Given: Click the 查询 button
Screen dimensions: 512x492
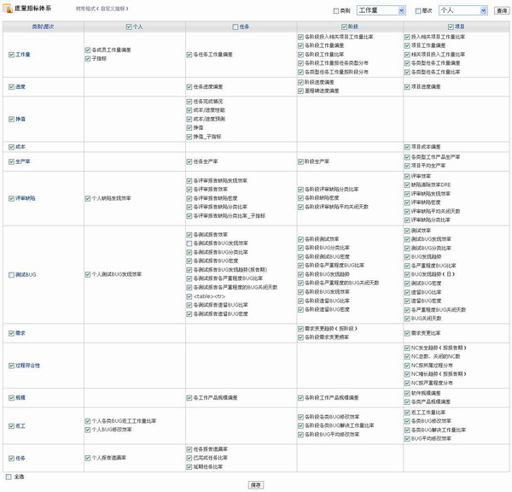Looking at the screenshot, I should pyautogui.click(x=501, y=11).
